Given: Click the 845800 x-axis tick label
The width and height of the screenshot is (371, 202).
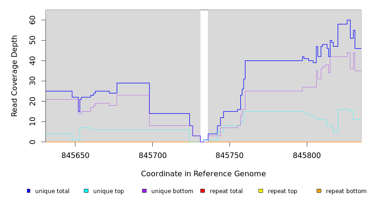Looking at the screenshot, I should click(307, 155).
